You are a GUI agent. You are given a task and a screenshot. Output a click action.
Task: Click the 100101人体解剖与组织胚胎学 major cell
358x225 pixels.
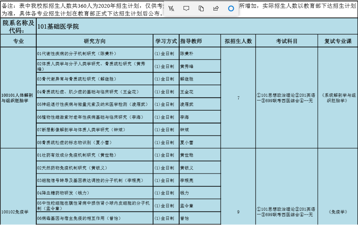click(x=18, y=98)
